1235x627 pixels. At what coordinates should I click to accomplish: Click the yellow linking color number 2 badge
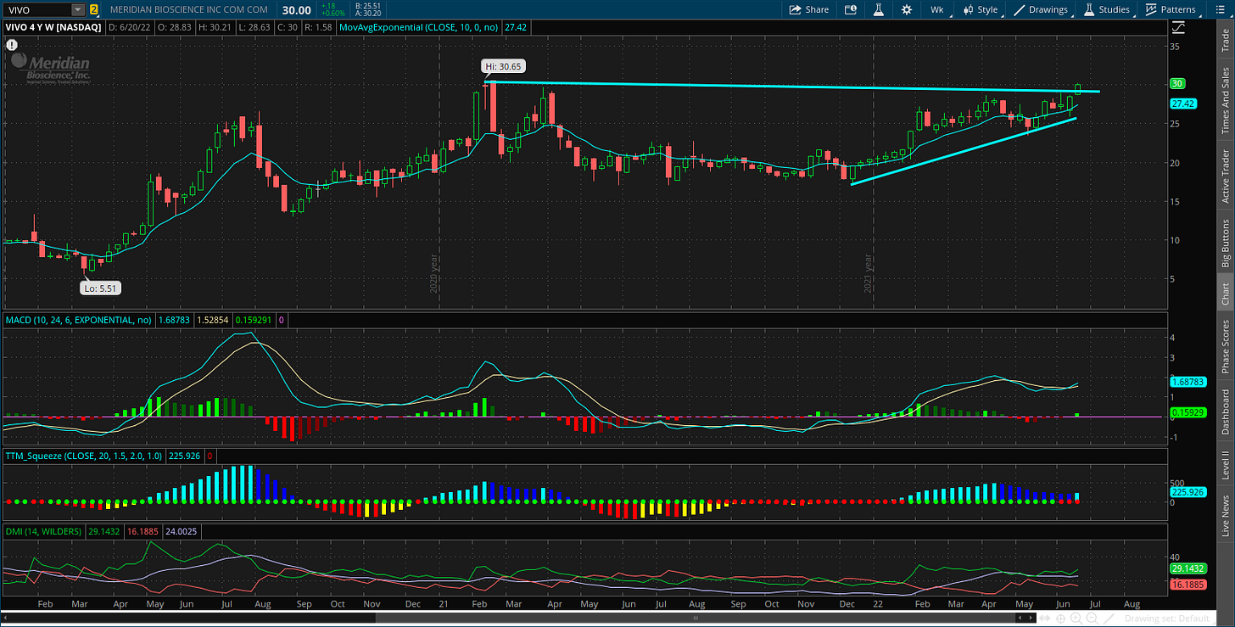[93, 9]
